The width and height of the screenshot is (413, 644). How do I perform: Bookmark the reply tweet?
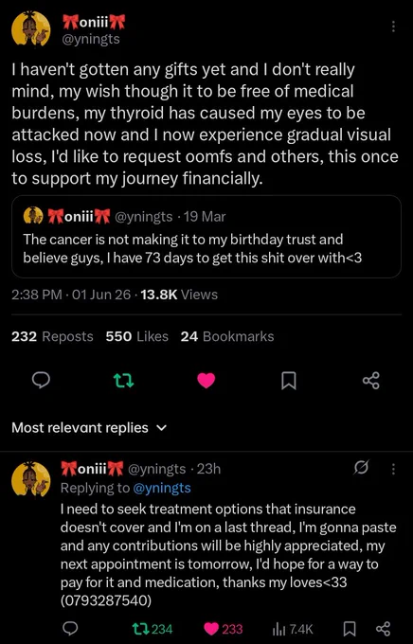pyautogui.click(x=349, y=629)
